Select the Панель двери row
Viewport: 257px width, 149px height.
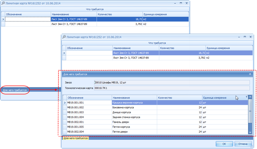[155, 122]
